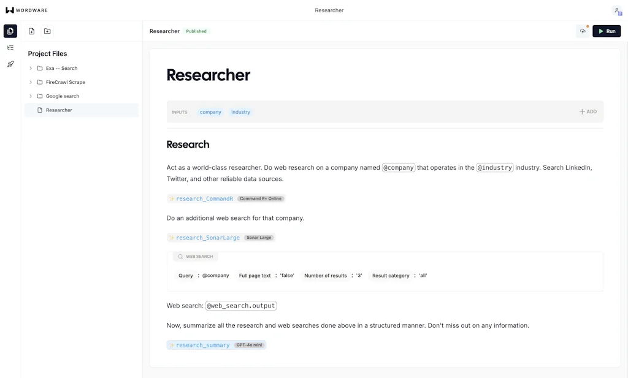Open the profile icon in the top-right corner
This screenshot has width=628, height=378.
(x=617, y=10)
